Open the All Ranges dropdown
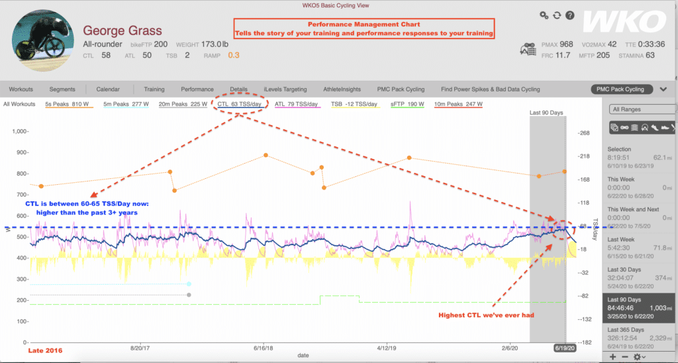This screenshot has width=678, height=363. pos(642,109)
